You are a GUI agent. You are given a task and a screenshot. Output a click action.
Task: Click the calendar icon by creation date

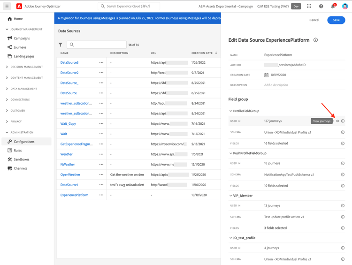[266, 75]
